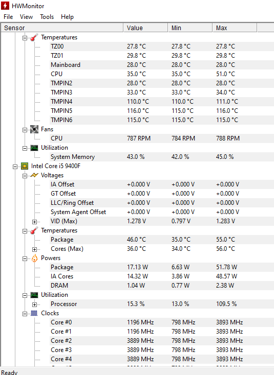Screen dimensions: 274x375
Task: Click the fan icon next to Fans
Action: point(34,129)
